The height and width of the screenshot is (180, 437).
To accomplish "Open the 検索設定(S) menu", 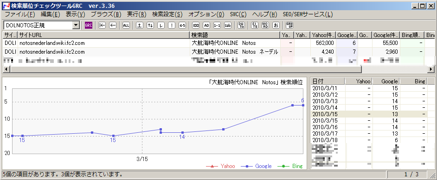I will [x=167, y=14].
